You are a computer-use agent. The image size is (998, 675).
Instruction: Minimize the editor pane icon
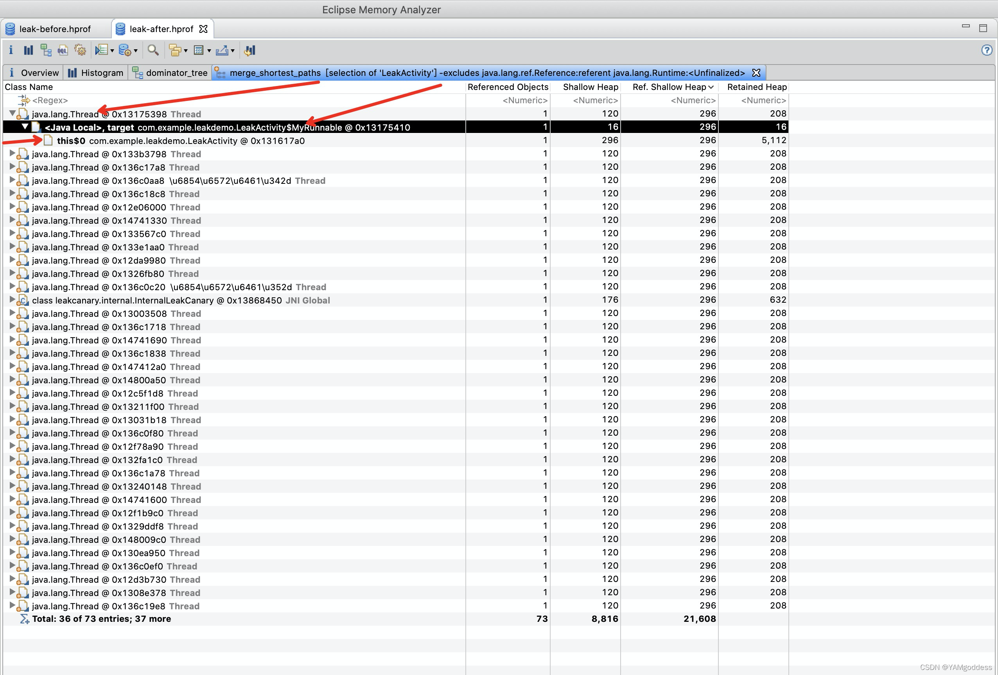[966, 27]
